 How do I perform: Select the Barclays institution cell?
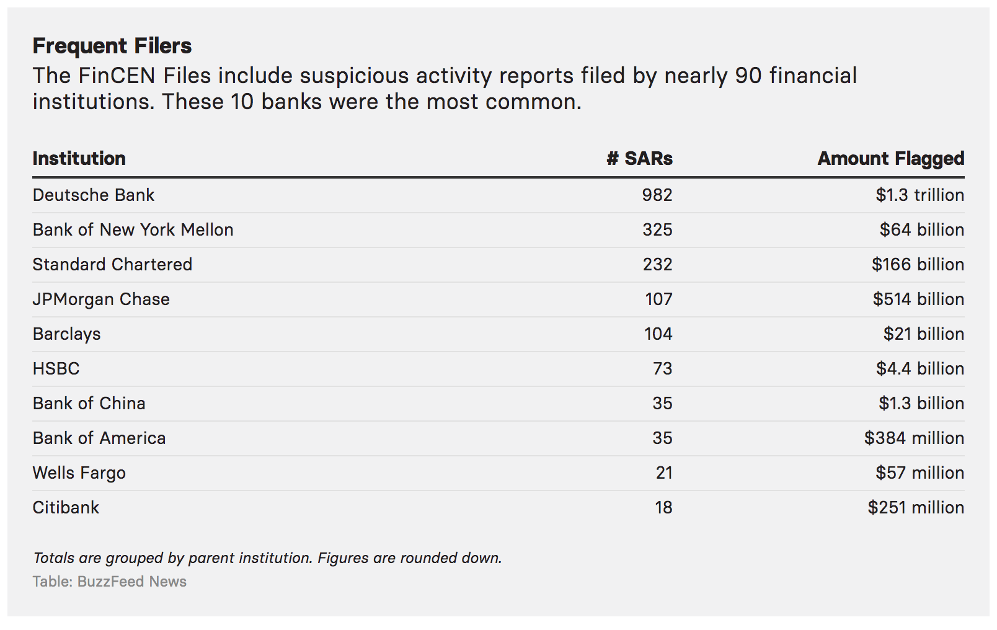(x=66, y=334)
